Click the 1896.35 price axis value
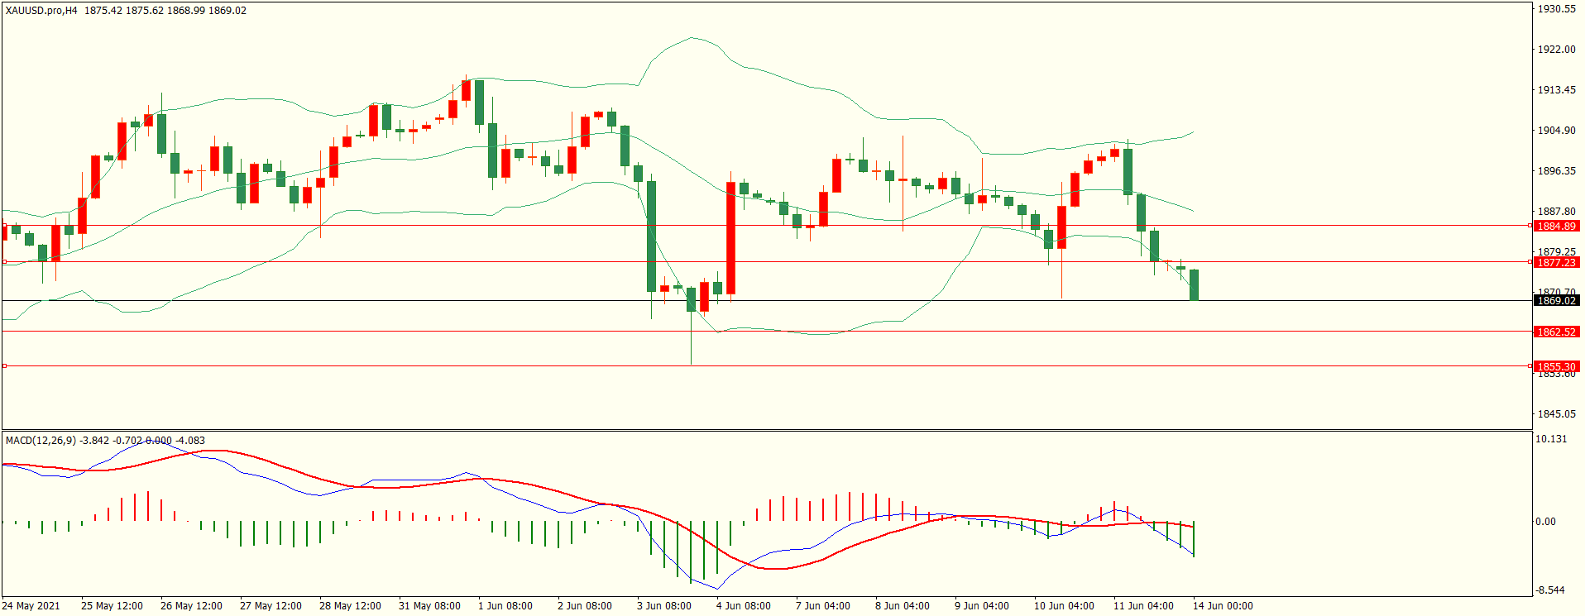The width and height of the screenshot is (1585, 616). pos(1556,171)
